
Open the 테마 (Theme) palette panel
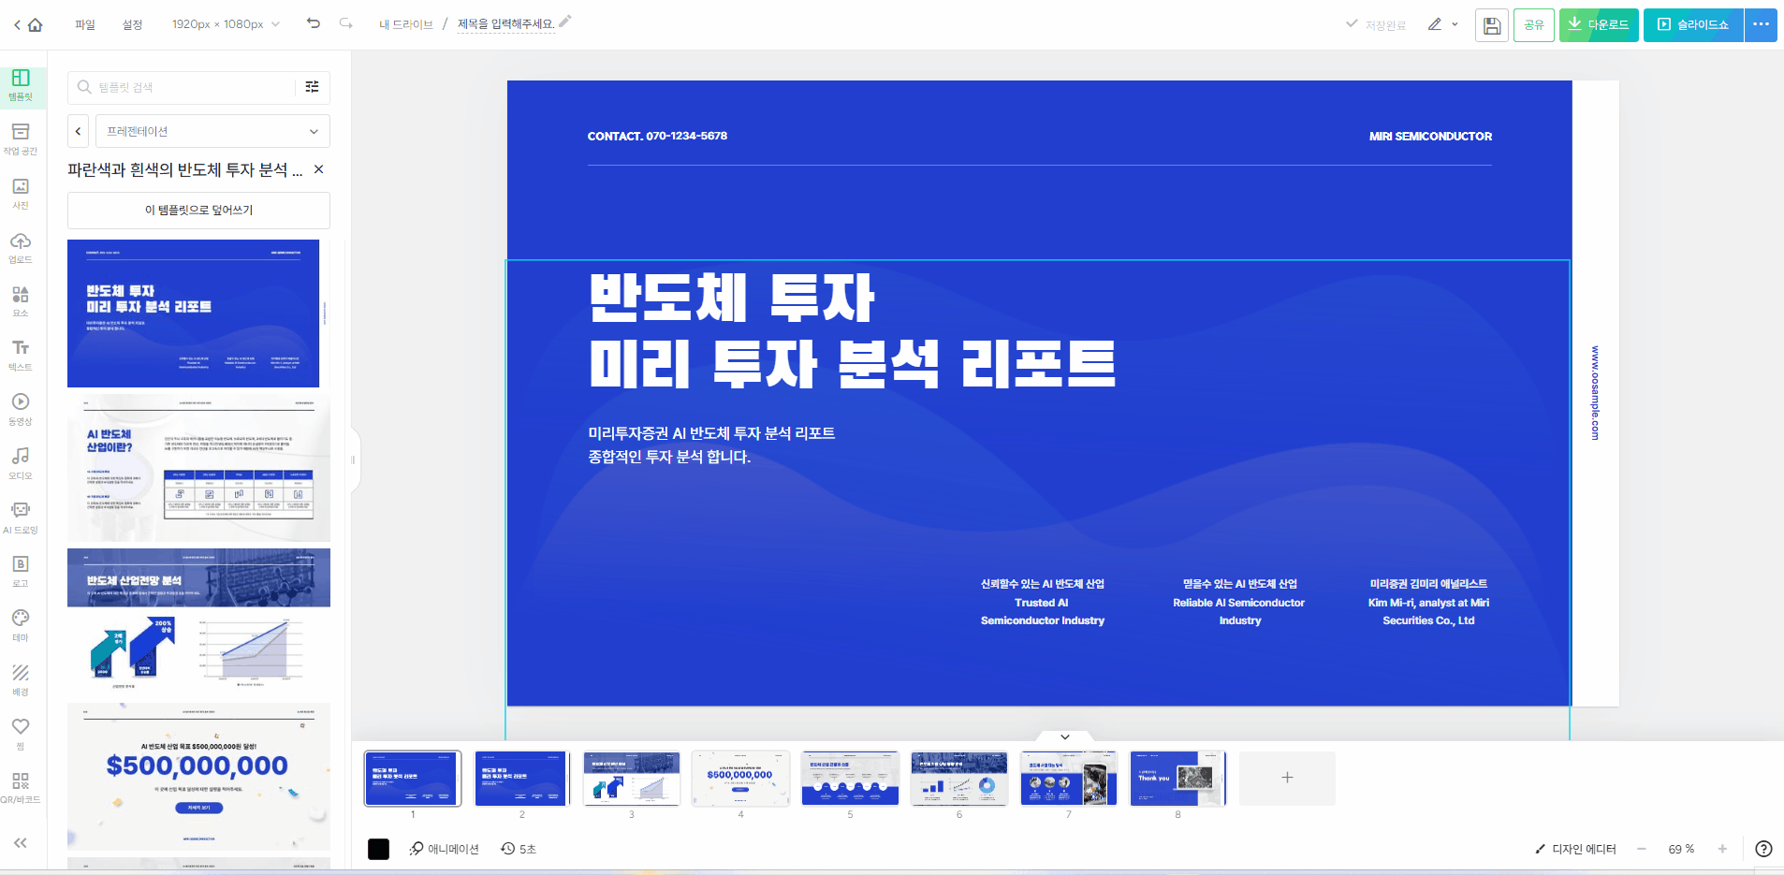[x=21, y=625]
